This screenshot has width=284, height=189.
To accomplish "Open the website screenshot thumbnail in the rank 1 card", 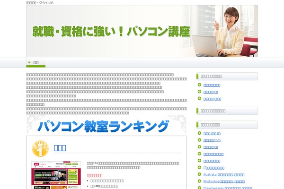I will pos(56,175).
